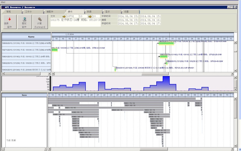The image size is (241, 151).
Task: Click the 18791 document number field
Action: pos(72,16)
